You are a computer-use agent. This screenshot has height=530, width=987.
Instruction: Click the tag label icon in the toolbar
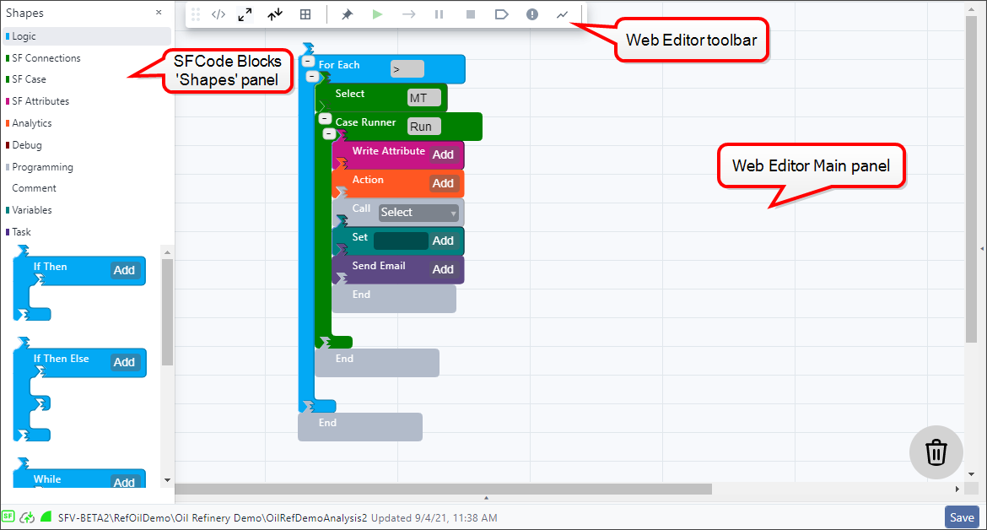(x=501, y=14)
